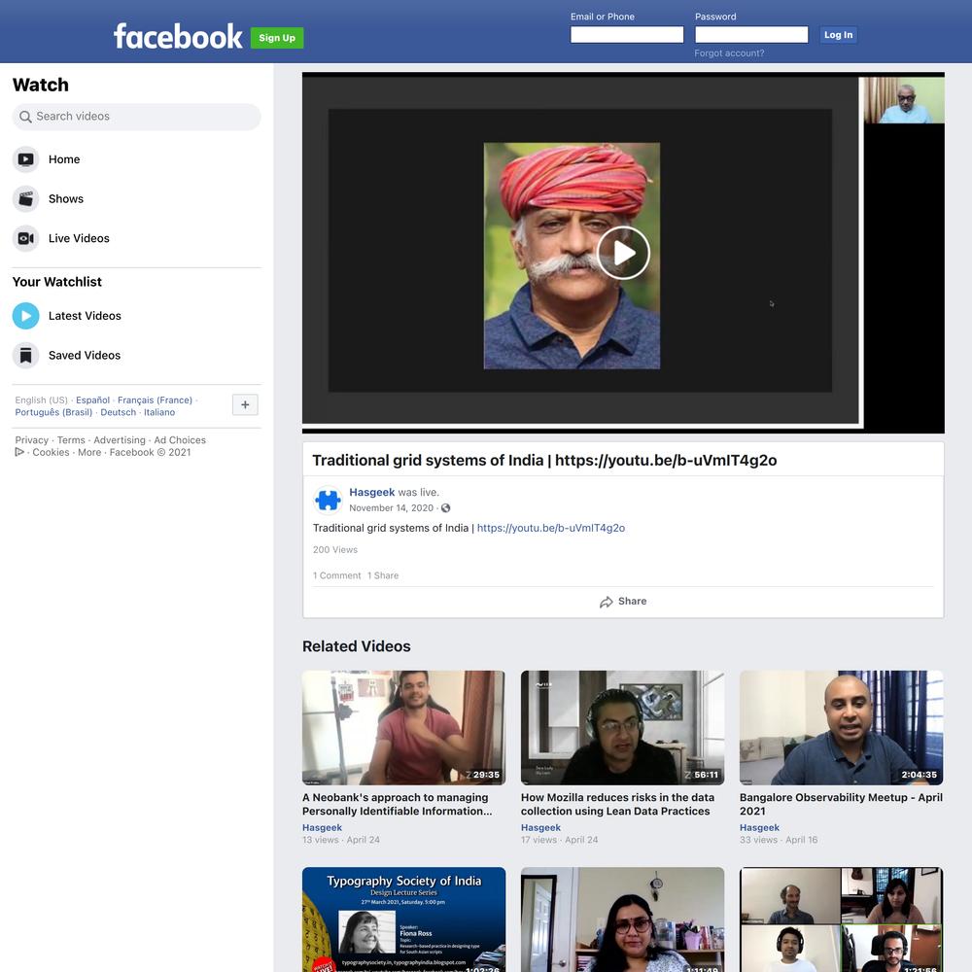Open the Advertising footer link

pos(120,440)
